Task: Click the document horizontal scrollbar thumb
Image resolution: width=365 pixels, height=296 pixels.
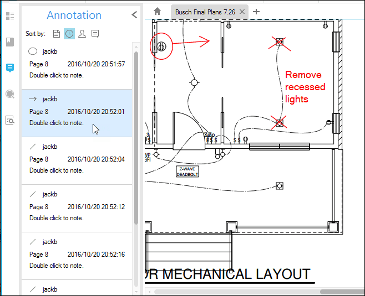Action: point(342,292)
